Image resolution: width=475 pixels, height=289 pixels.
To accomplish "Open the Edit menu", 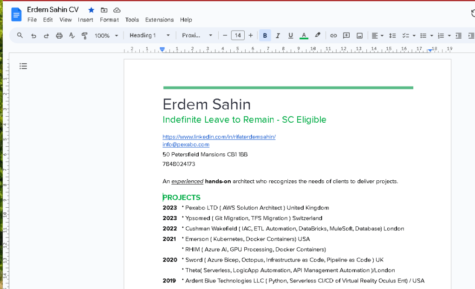I will [47, 20].
